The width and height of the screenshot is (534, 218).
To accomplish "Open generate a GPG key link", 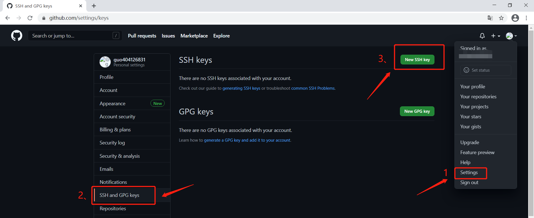I will point(247,140).
